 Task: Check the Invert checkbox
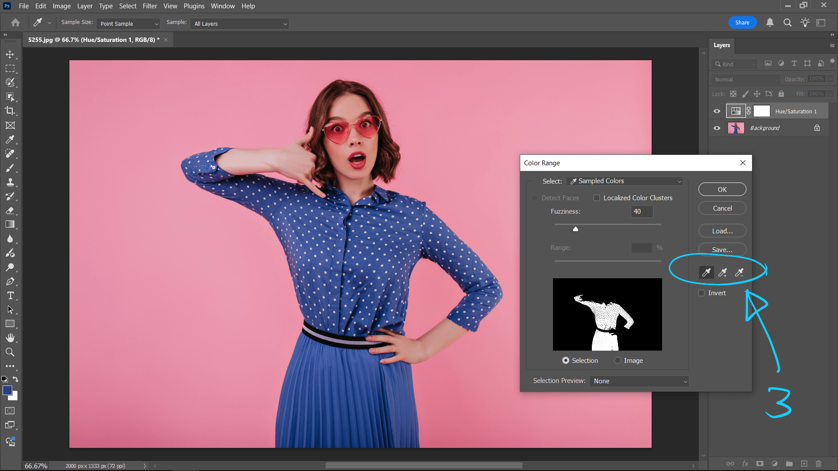coord(701,293)
